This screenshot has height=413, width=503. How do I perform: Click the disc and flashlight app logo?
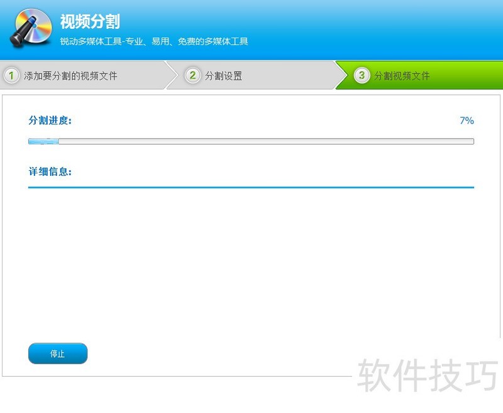click(x=31, y=28)
